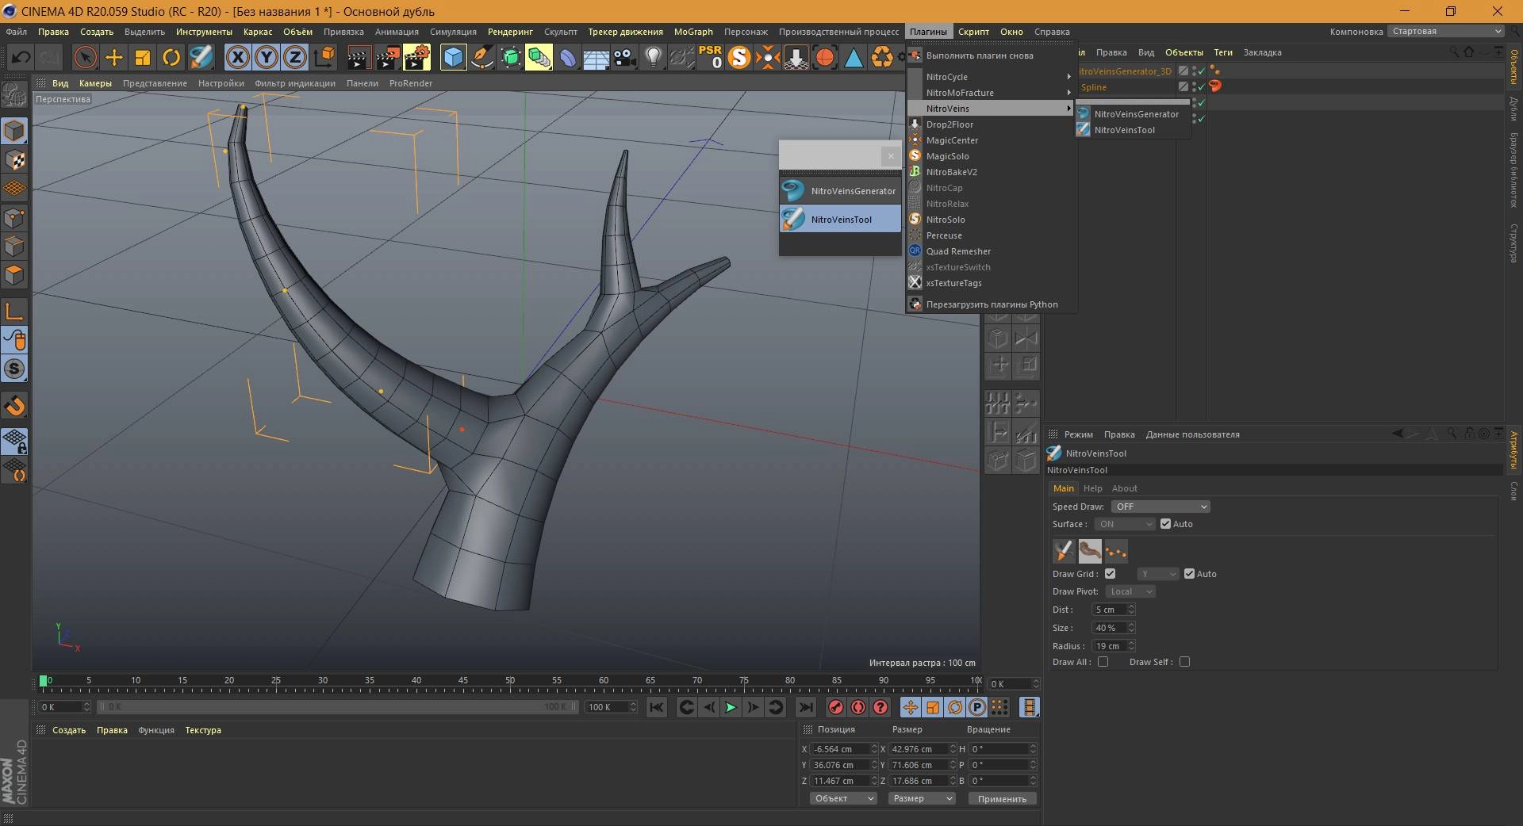Select Quad Remesher in plugins menu
This screenshot has height=826, width=1523.
tap(991, 251)
